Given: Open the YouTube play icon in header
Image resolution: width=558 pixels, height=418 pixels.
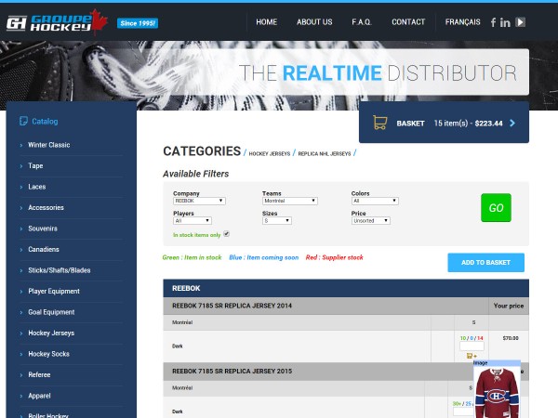Looking at the screenshot, I should tap(520, 22).
